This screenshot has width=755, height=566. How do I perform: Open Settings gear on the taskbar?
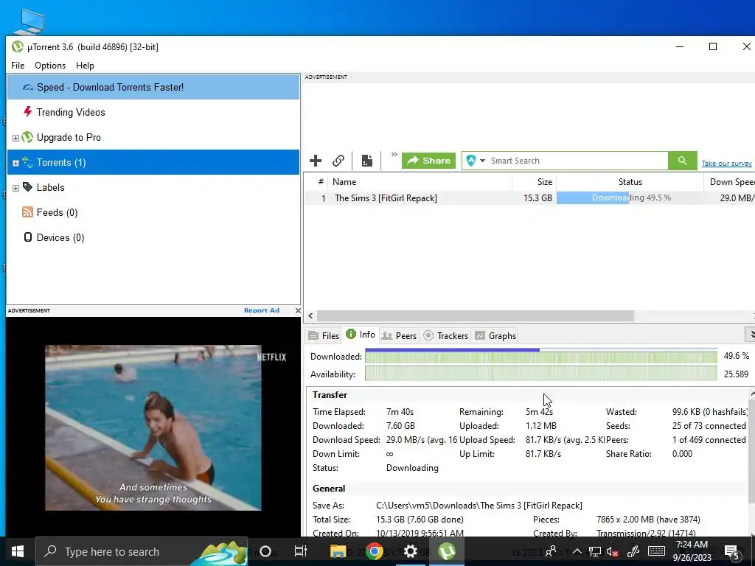[x=410, y=551]
